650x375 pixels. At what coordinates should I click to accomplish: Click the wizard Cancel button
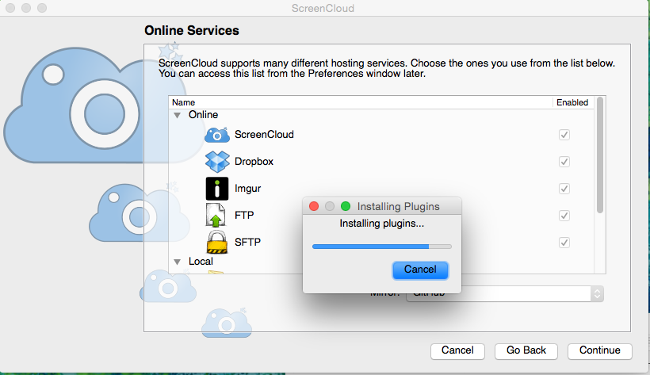[x=457, y=350]
